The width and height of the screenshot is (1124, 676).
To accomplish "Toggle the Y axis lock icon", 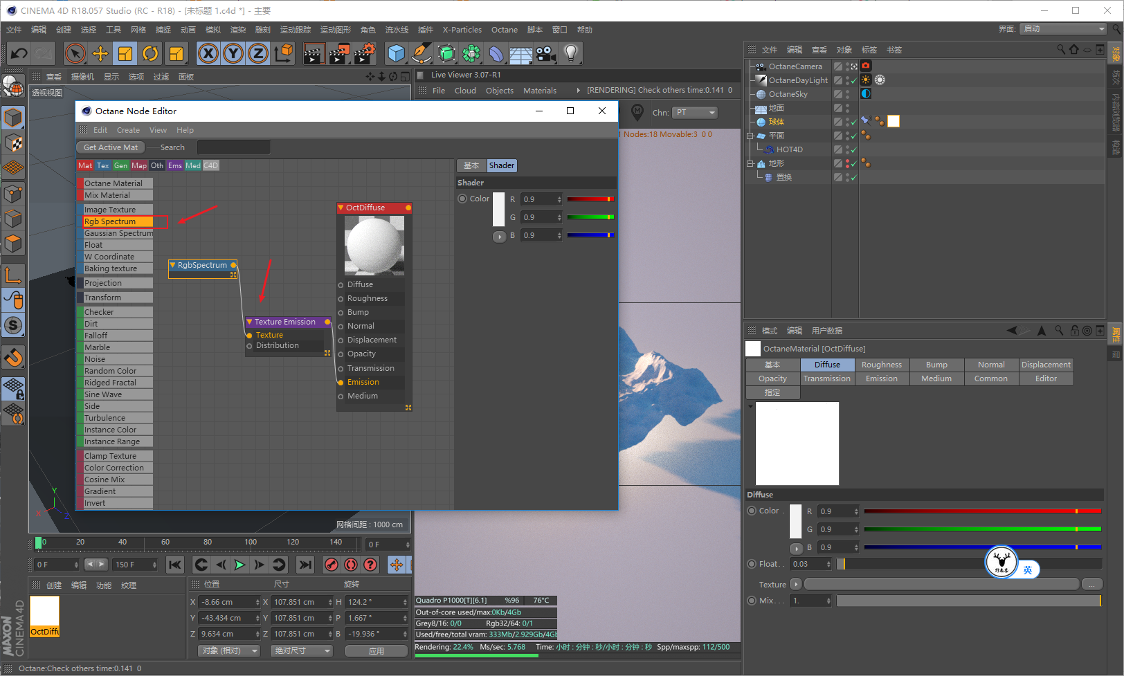I will pos(233,53).
